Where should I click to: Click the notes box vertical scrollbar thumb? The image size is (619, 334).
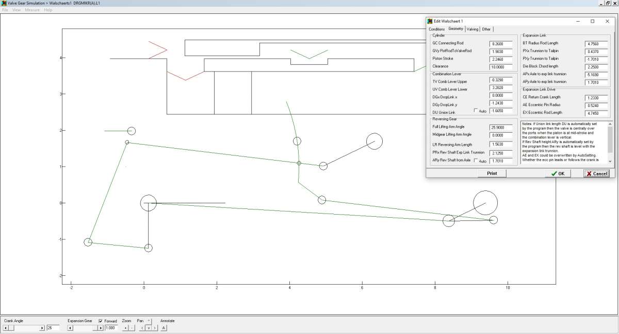[610, 139]
